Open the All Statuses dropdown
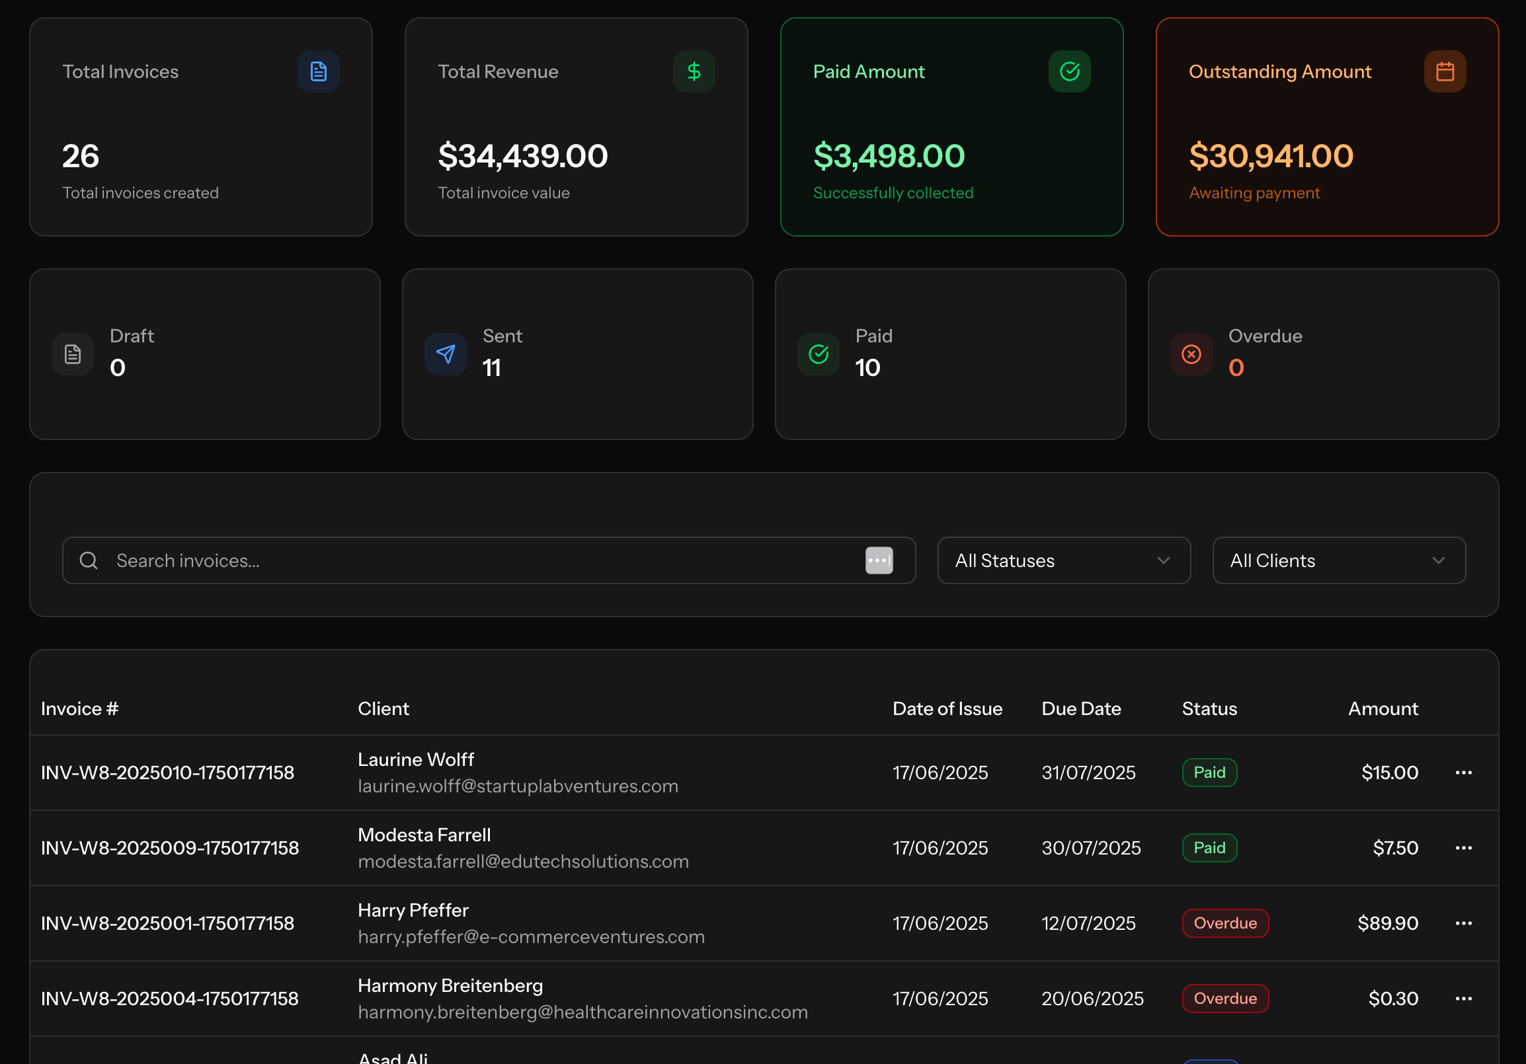Screen dimensions: 1526x1064 (1063, 560)
